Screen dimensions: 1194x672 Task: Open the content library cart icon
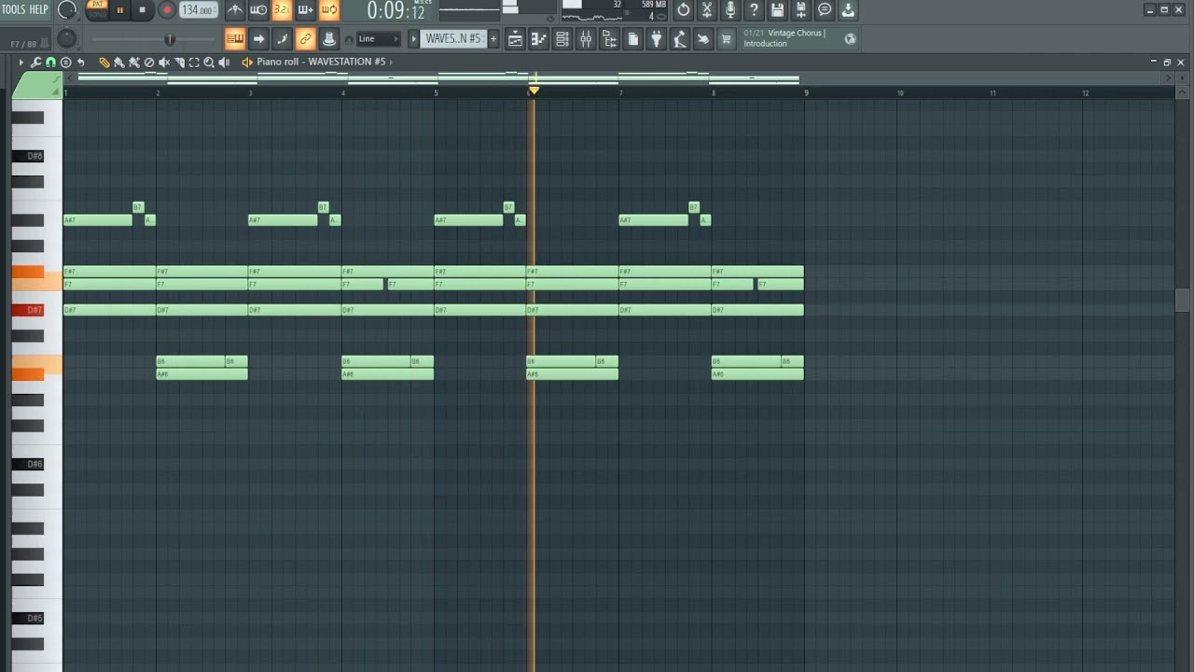click(x=726, y=39)
